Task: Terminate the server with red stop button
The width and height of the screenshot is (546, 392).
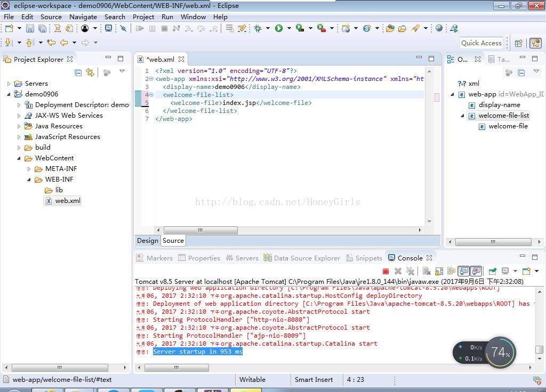Action: 386,271
